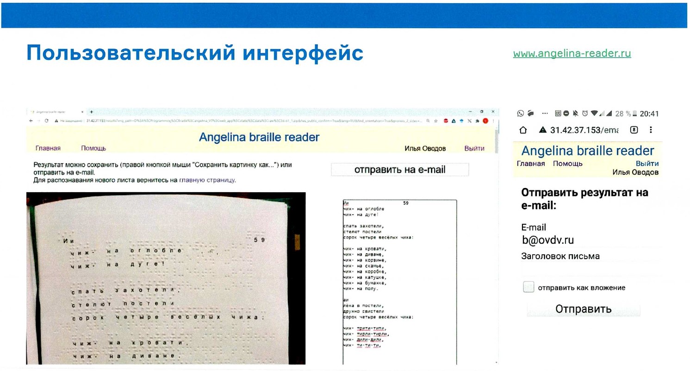Tap the home icon in mobile browser
This screenshot has width=690, height=371.
click(x=524, y=130)
